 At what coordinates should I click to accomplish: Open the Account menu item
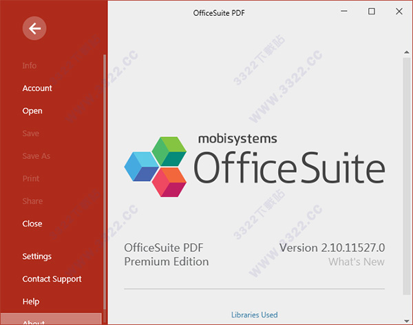pyautogui.click(x=37, y=88)
